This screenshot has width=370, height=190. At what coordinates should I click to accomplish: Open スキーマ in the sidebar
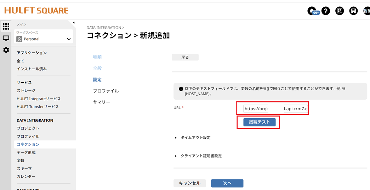[x=24, y=168]
